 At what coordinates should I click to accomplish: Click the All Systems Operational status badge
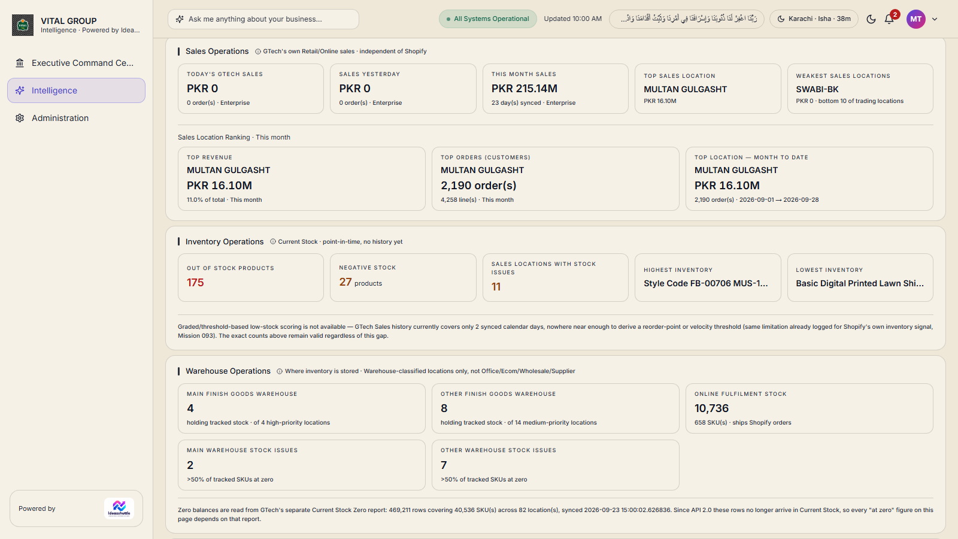[x=488, y=19]
